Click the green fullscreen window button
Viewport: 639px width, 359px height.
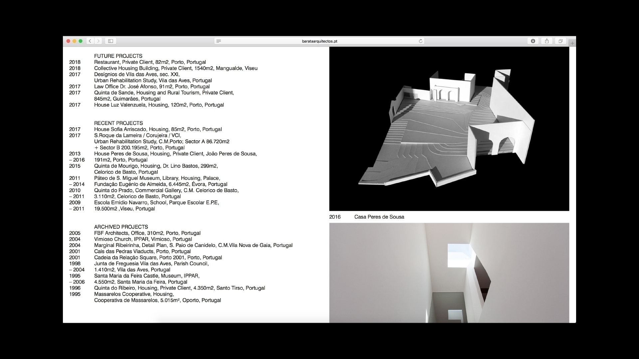81,41
